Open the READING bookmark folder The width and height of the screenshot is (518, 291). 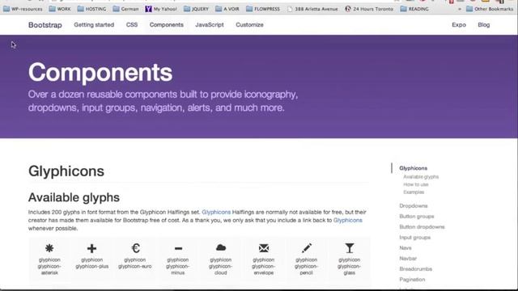414,9
